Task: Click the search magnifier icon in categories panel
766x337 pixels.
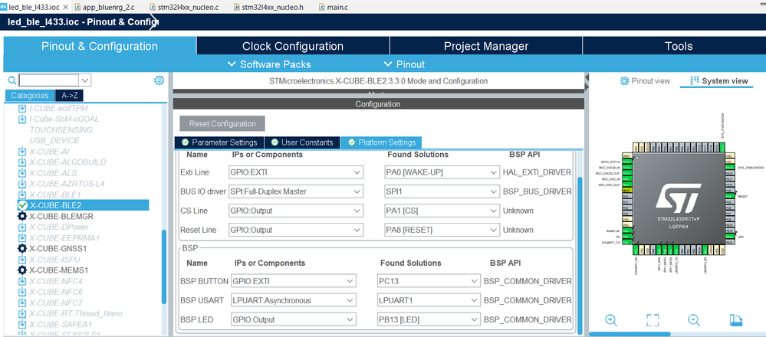Action: pyautogui.click(x=12, y=80)
